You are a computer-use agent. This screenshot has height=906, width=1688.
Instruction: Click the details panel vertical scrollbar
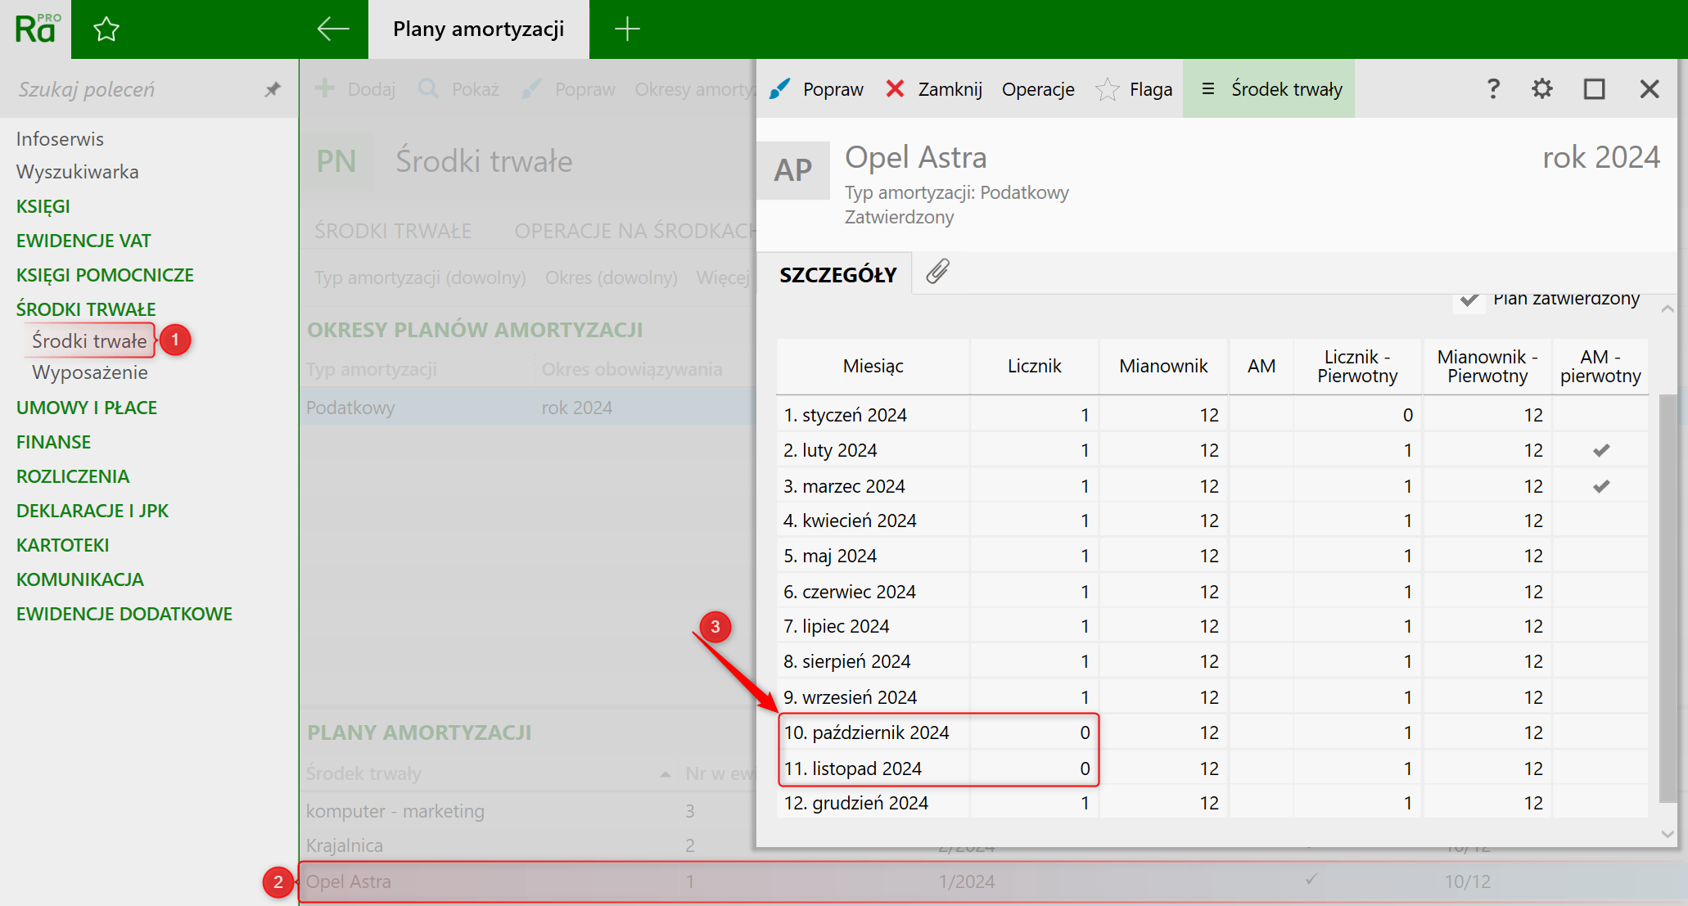click(1667, 597)
